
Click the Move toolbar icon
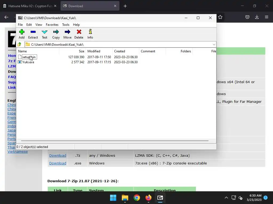click(x=67, y=34)
